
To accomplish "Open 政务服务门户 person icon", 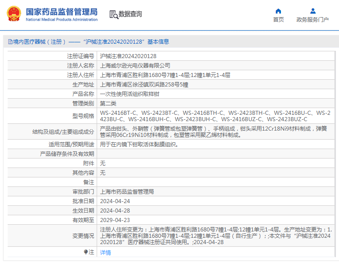I will click(x=312, y=11).
